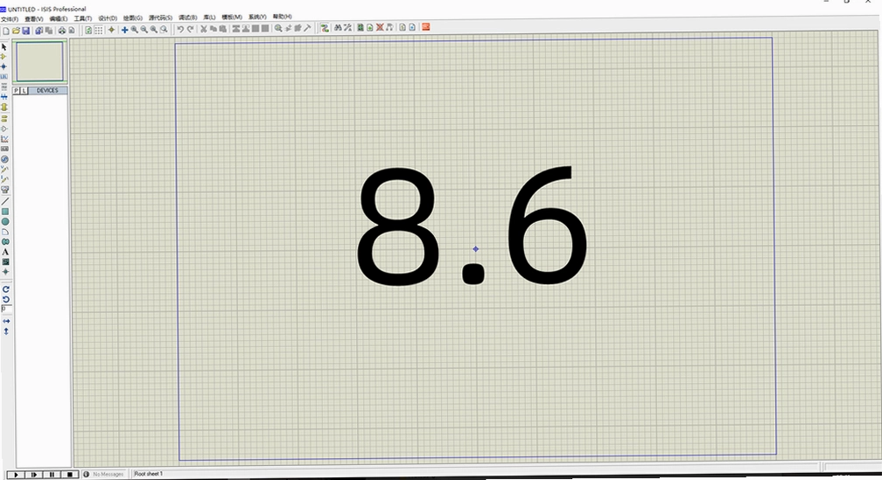This screenshot has width=882, height=480.
Task: Start simulation with the Play button
Action: click(x=16, y=475)
